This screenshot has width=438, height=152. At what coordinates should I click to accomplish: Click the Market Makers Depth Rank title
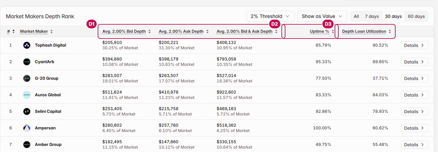(x=40, y=16)
